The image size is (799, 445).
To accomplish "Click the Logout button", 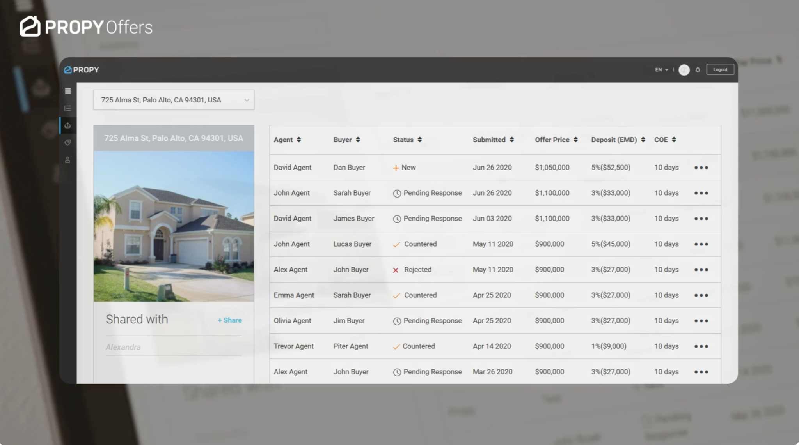I will pyautogui.click(x=720, y=70).
